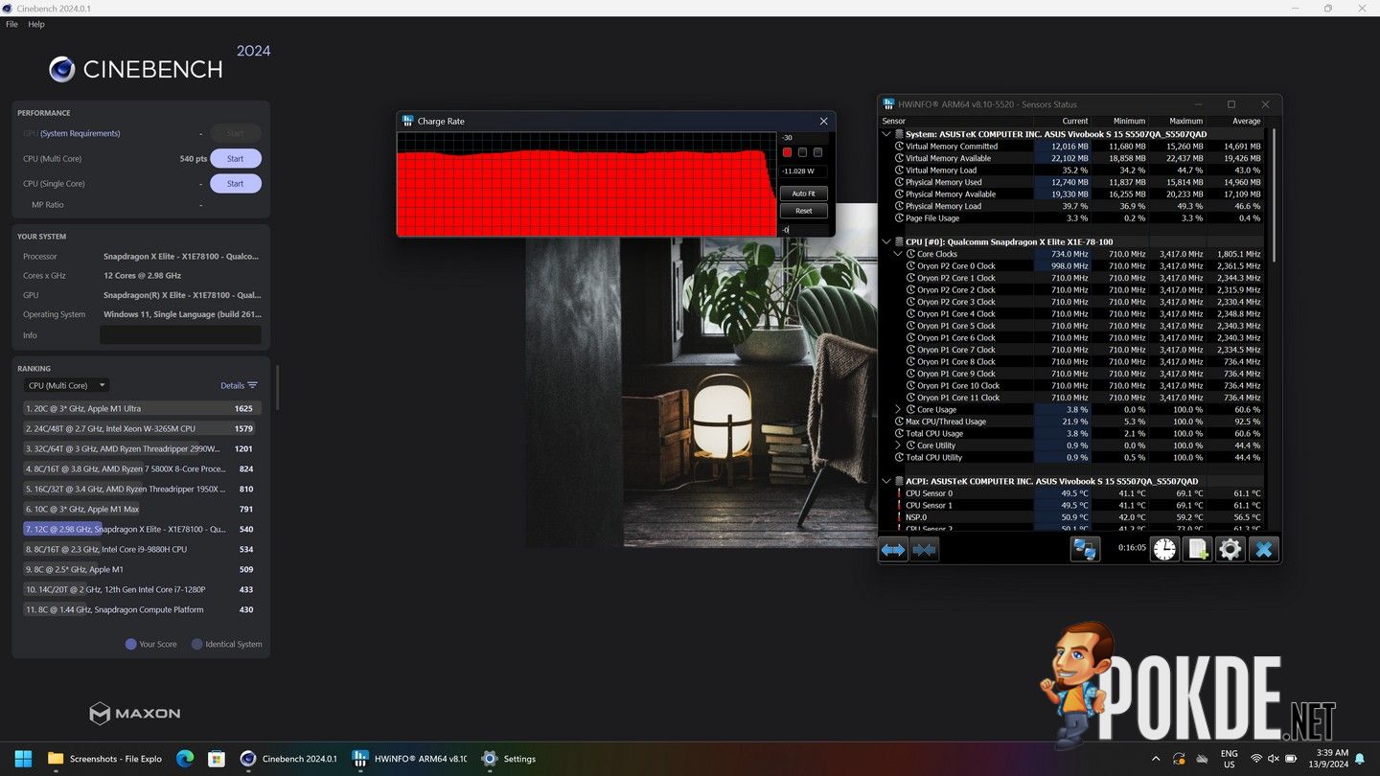Screen dimensions: 1380x776
Task: Open Microsoft Edge from taskbar
Action: click(x=185, y=758)
